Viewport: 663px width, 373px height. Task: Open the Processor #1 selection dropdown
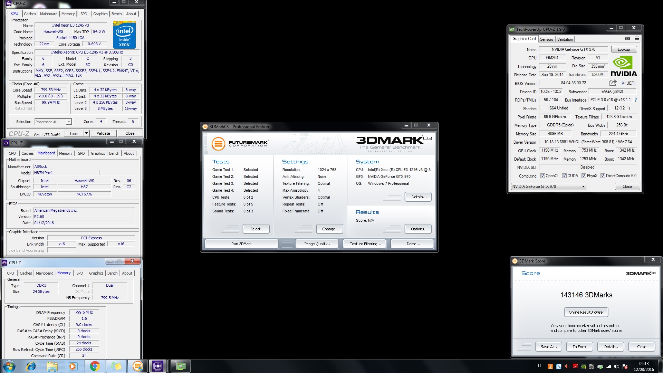53,122
